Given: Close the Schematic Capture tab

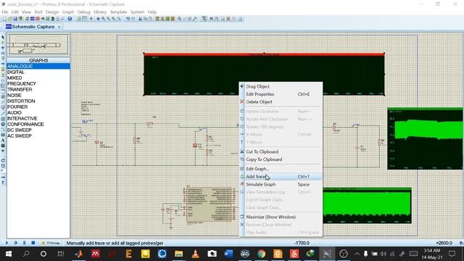Looking at the screenshot, I should (59, 27).
